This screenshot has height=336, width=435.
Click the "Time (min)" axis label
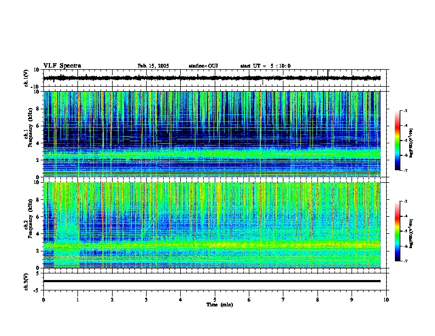tap(220, 305)
